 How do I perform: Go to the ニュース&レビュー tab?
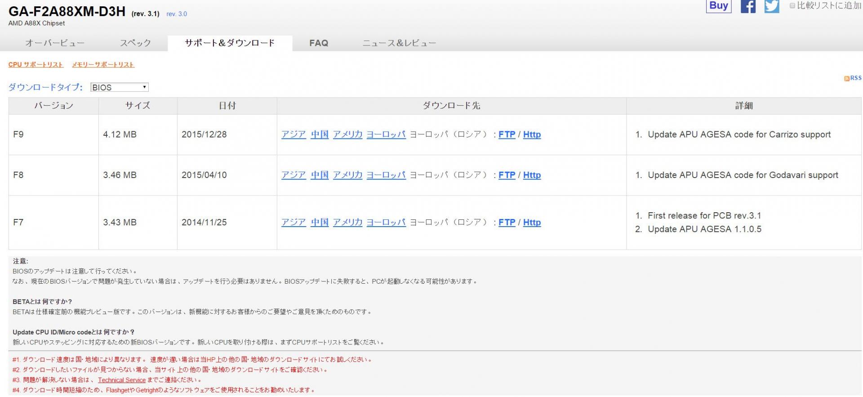[x=399, y=43]
